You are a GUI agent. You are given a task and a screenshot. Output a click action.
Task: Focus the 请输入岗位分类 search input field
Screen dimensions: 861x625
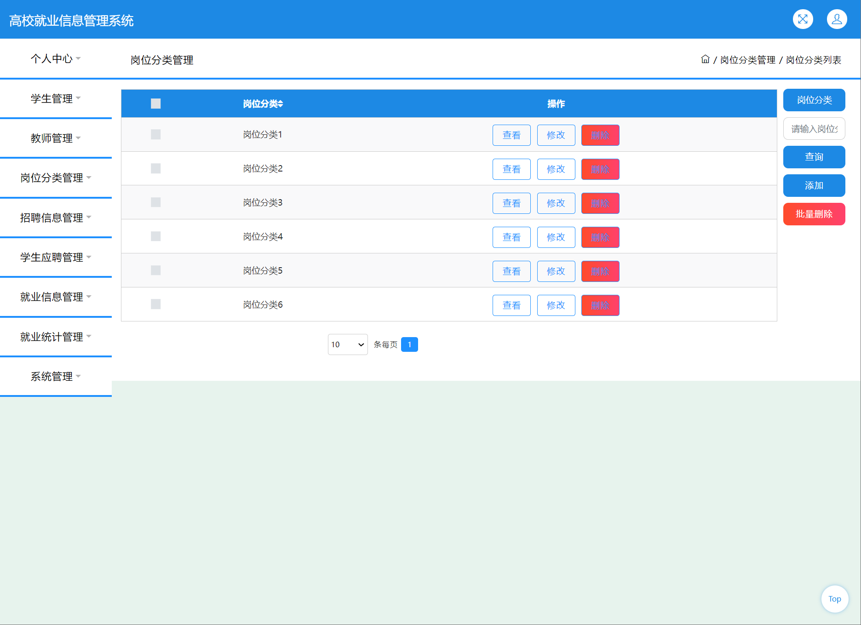(x=814, y=129)
